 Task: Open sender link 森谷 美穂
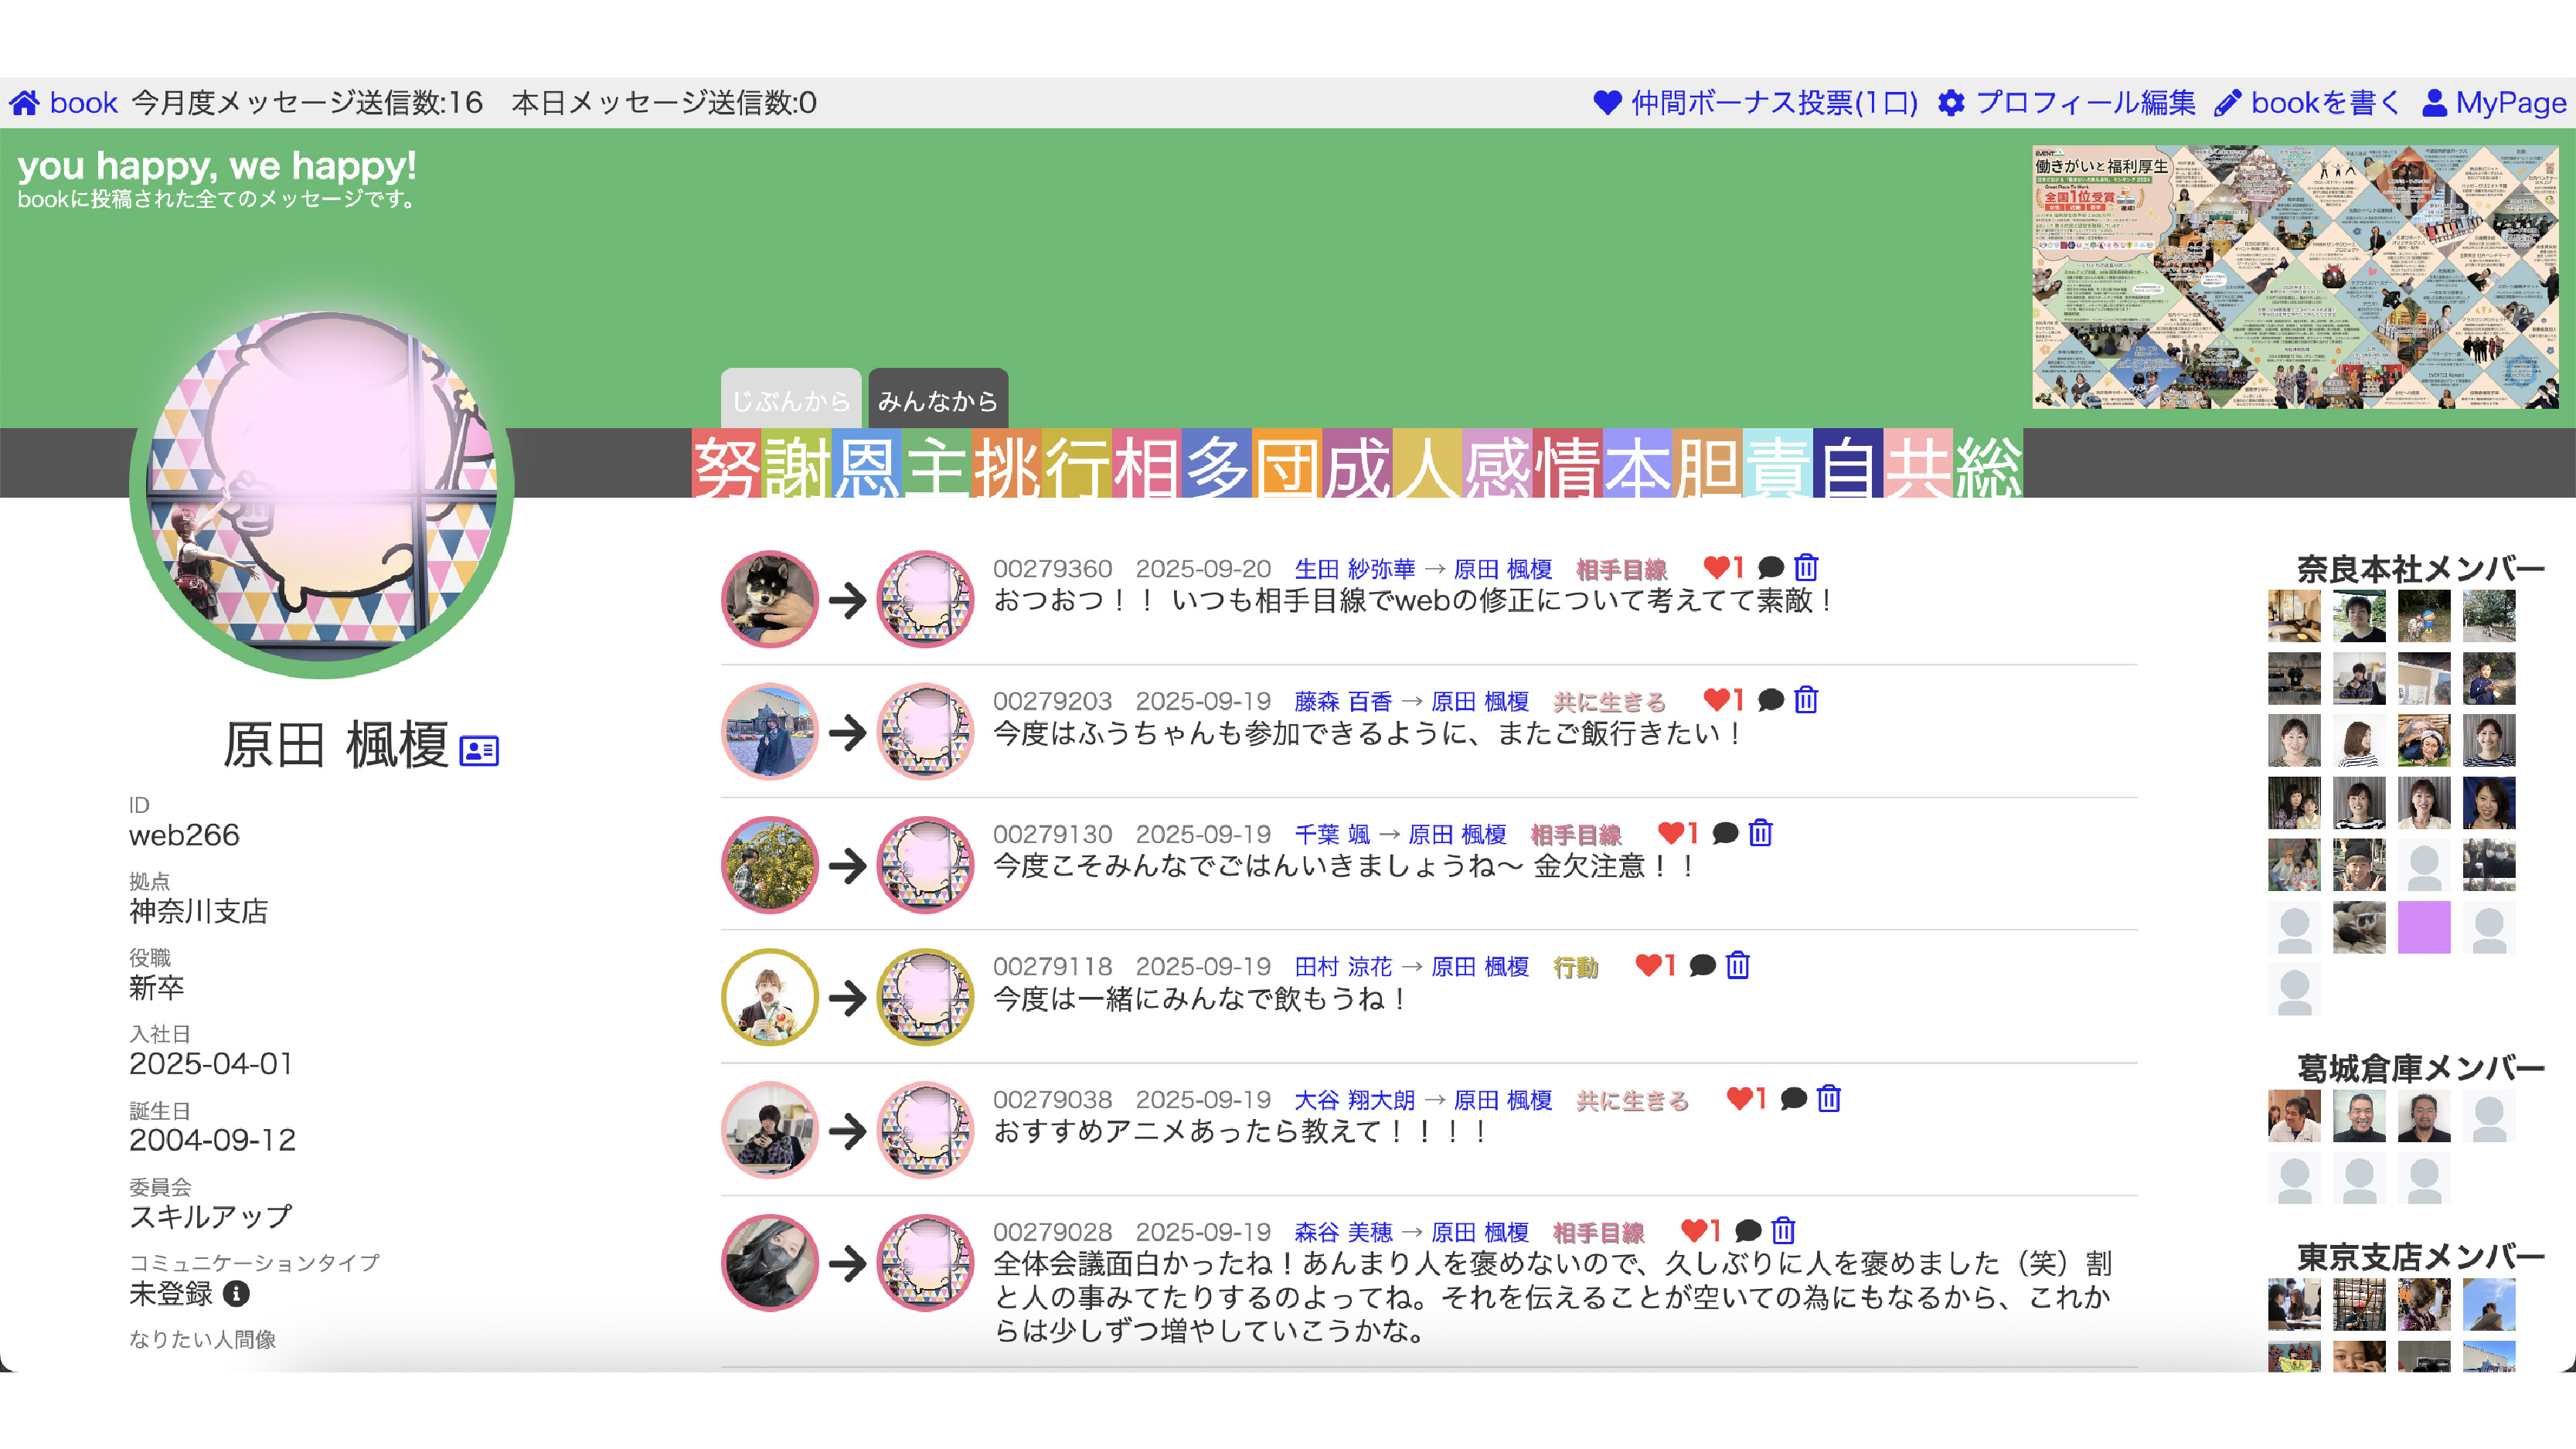tap(1343, 1232)
